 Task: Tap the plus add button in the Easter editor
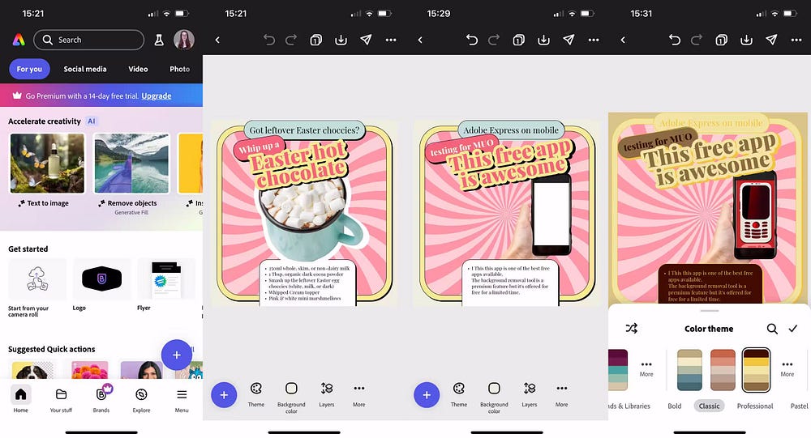click(x=224, y=395)
